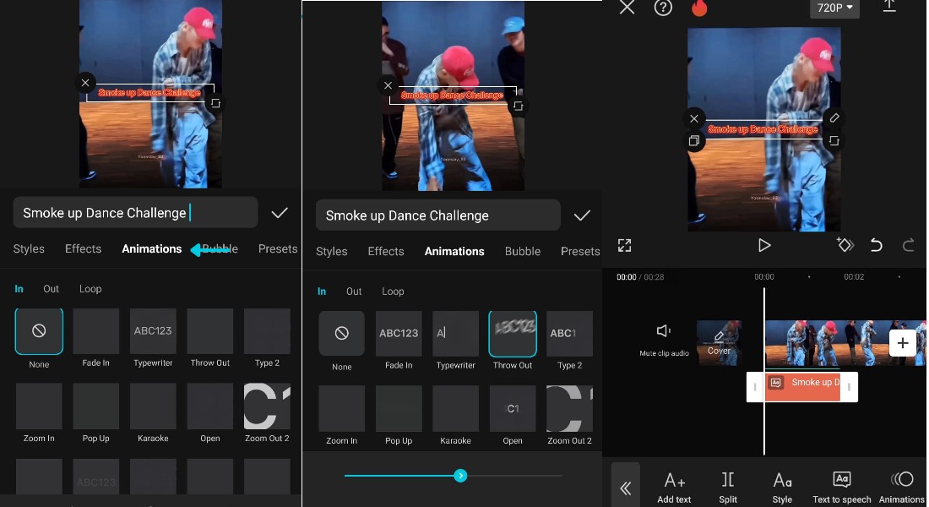929x507 pixels.
Task: Choose the Typewriter animation in the left panel
Action: coord(153,331)
